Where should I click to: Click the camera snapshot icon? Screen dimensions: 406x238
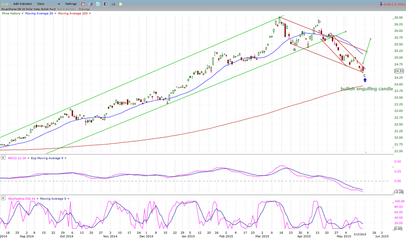click(x=113, y=4)
